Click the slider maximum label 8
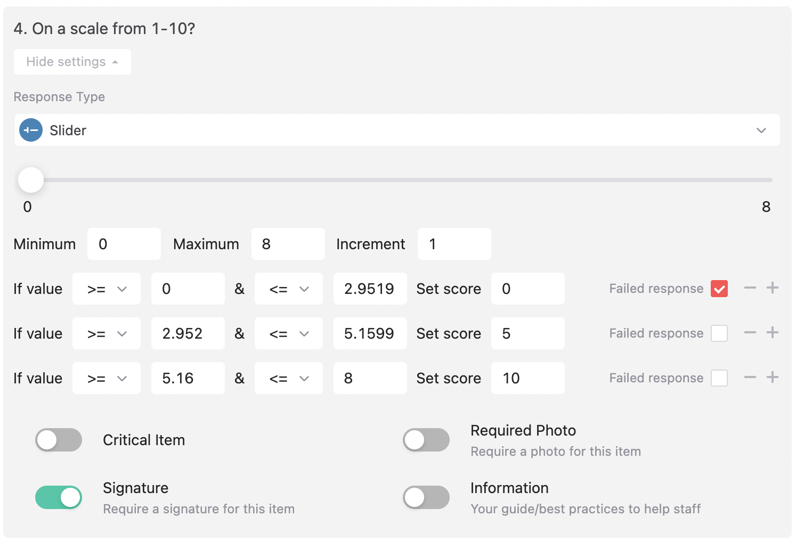 point(766,207)
